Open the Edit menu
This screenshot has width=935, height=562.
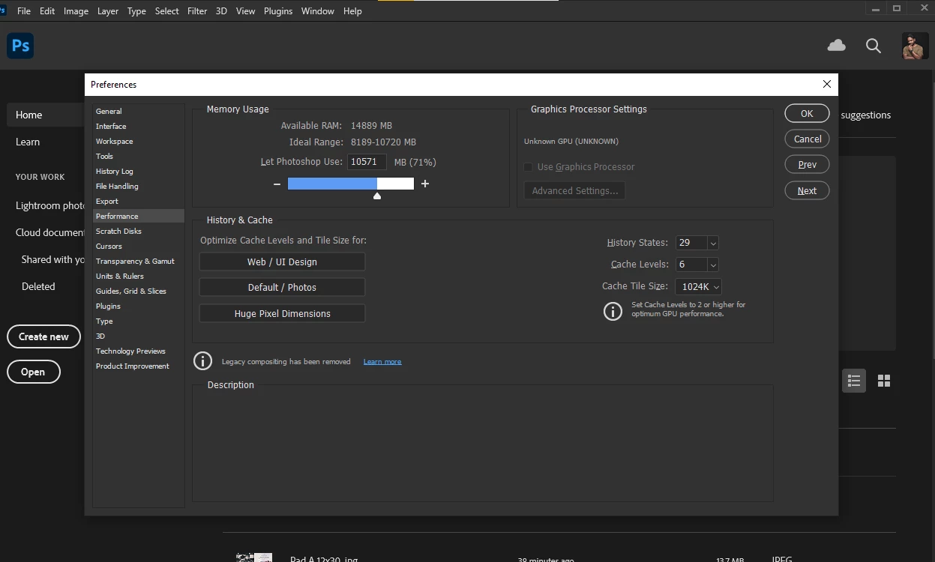click(47, 11)
